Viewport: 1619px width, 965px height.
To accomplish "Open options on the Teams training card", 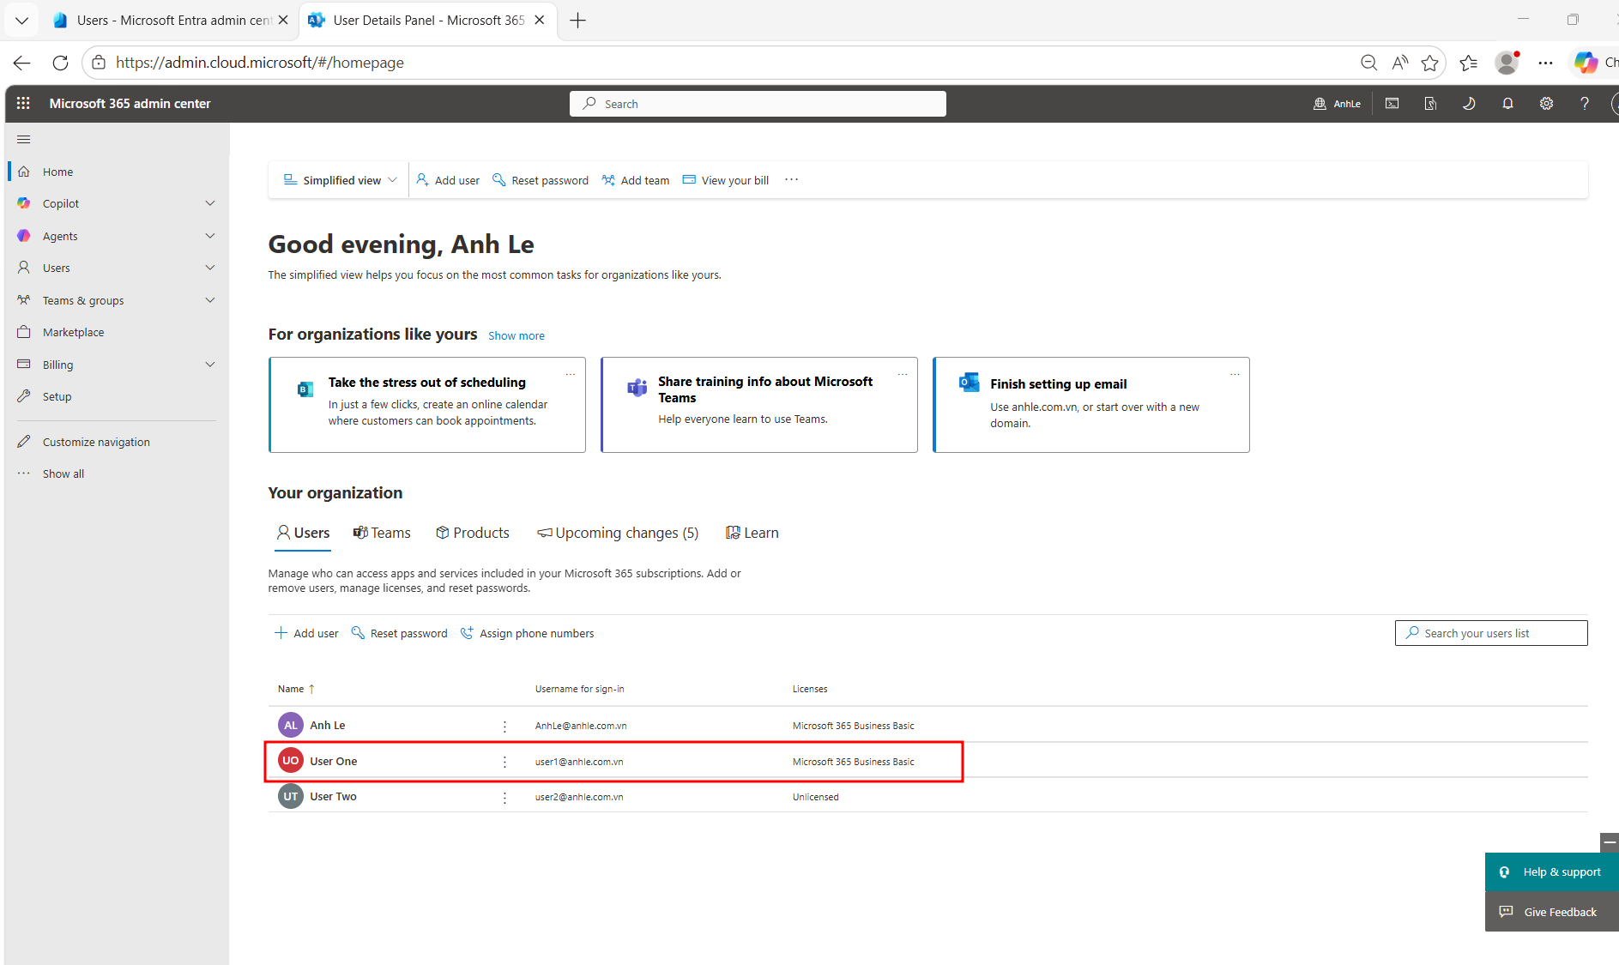I will pos(903,374).
